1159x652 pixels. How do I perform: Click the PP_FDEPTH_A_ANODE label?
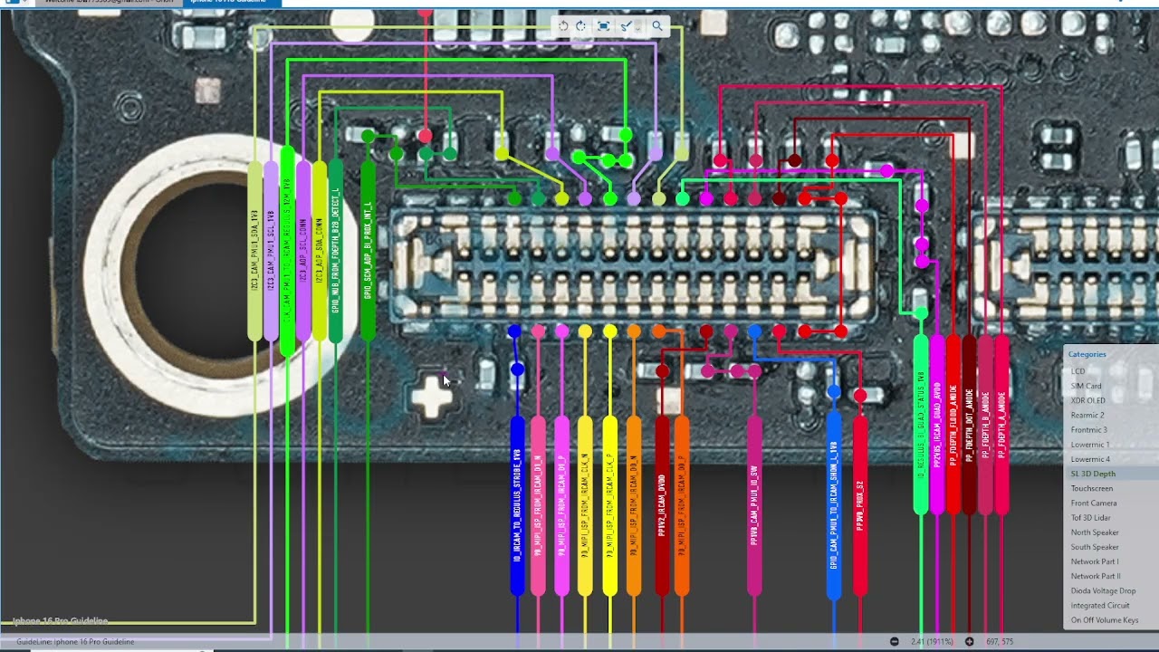pos(1001,424)
